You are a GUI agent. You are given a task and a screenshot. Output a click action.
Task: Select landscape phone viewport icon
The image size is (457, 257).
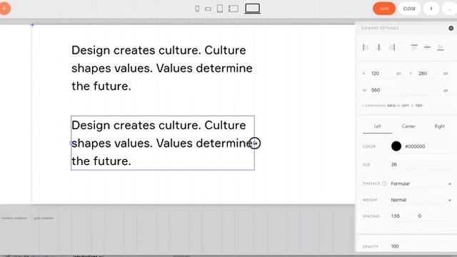pyautogui.click(x=208, y=9)
